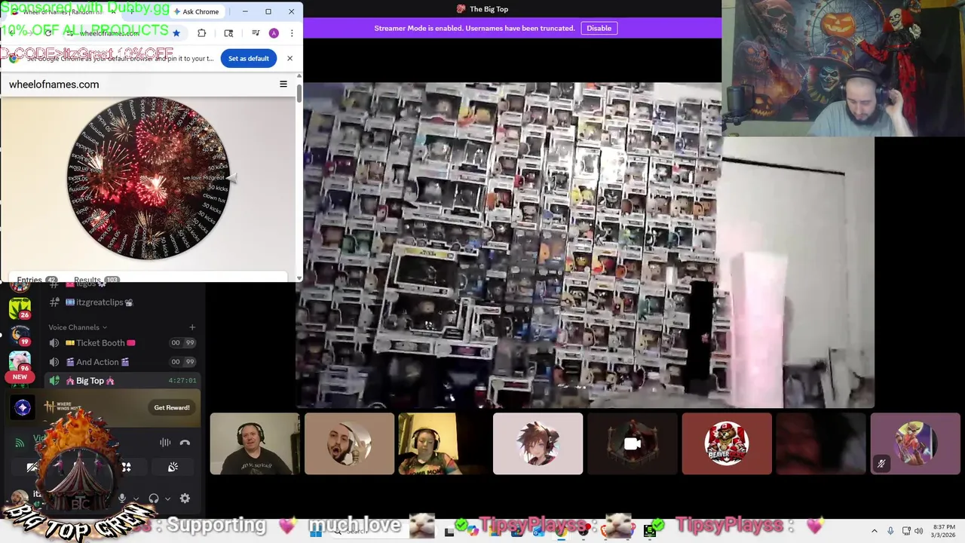Add a new voice channel with plus
This screenshot has height=543, width=965.
coord(192,327)
